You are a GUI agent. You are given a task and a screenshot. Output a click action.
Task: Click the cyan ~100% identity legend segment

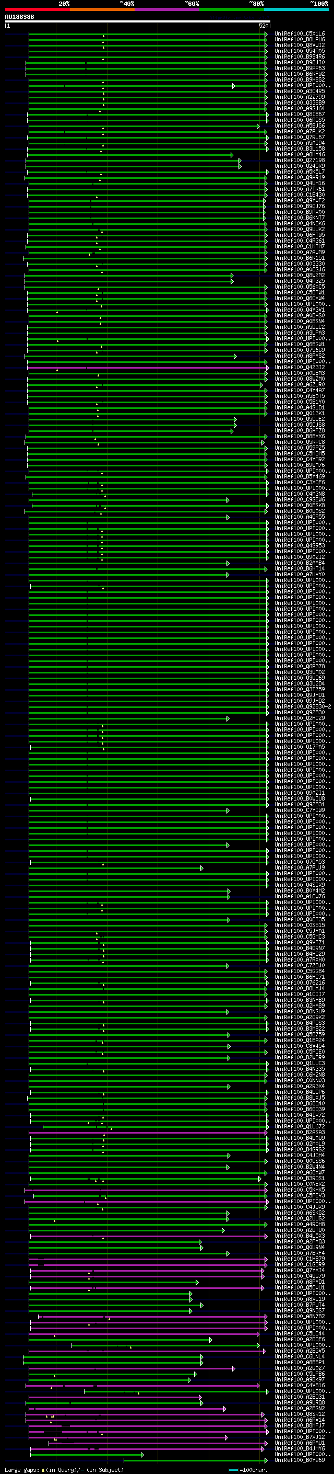click(x=296, y=9)
